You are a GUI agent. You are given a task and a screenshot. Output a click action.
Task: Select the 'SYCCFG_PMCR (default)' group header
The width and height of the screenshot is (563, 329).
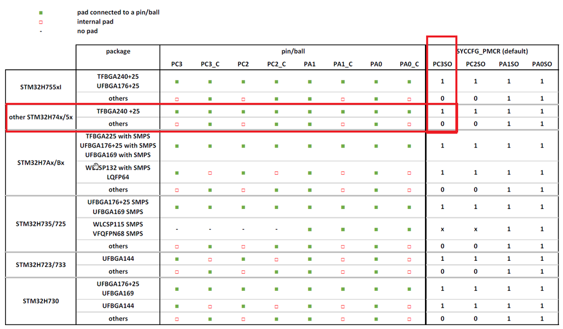pyautogui.click(x=492, y=51)
